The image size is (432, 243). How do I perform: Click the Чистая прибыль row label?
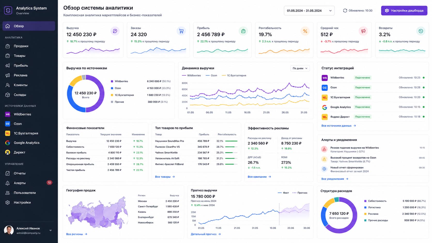point(76,170)
